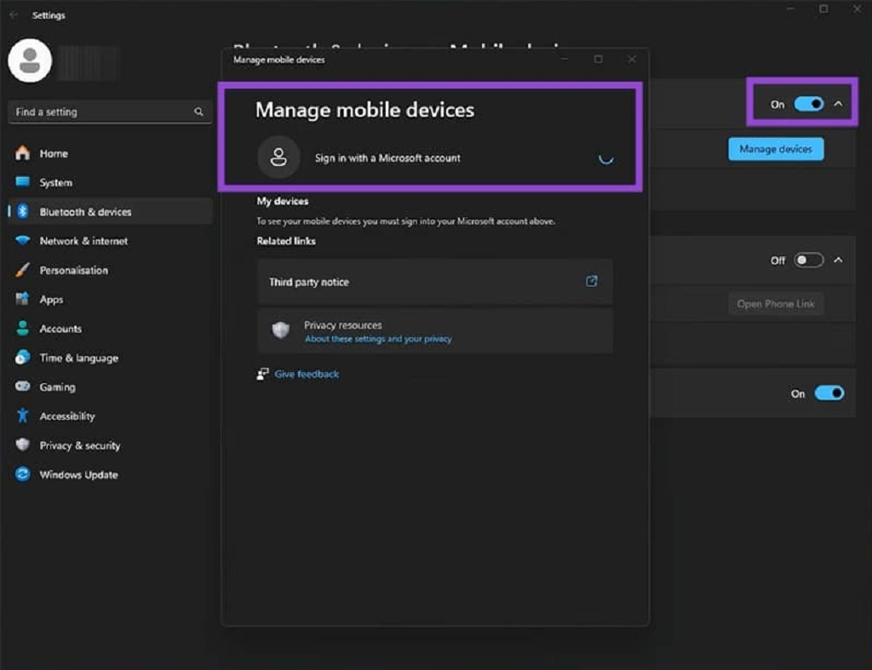This screenshot has height=670, width=872.
Task: Click the Give feedback link
Action: 307,375
